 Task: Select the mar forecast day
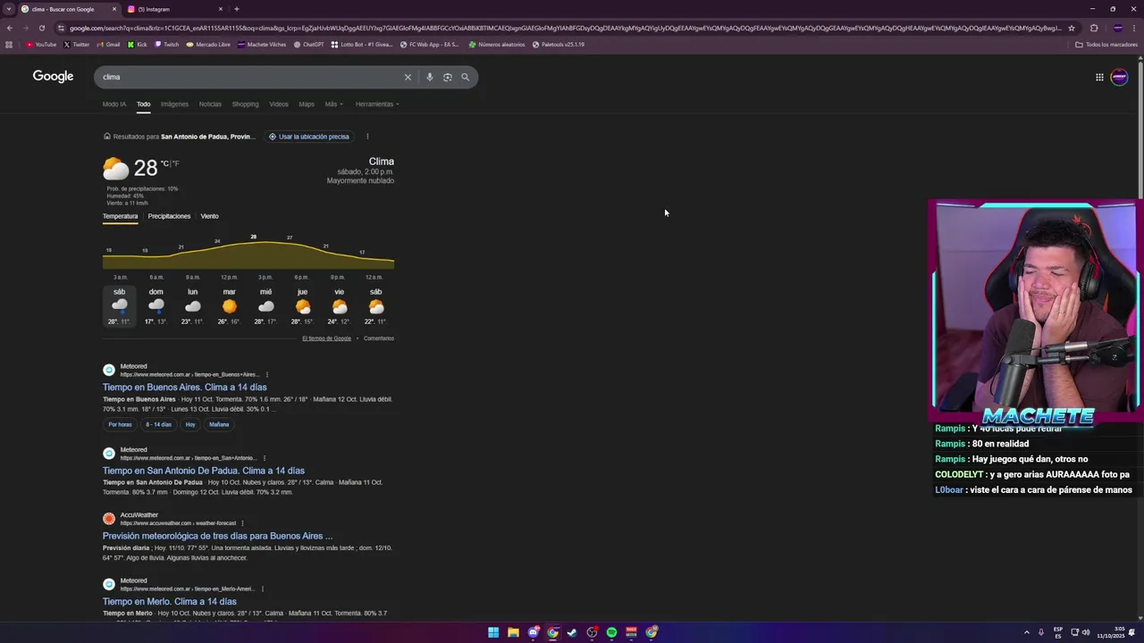229,306
